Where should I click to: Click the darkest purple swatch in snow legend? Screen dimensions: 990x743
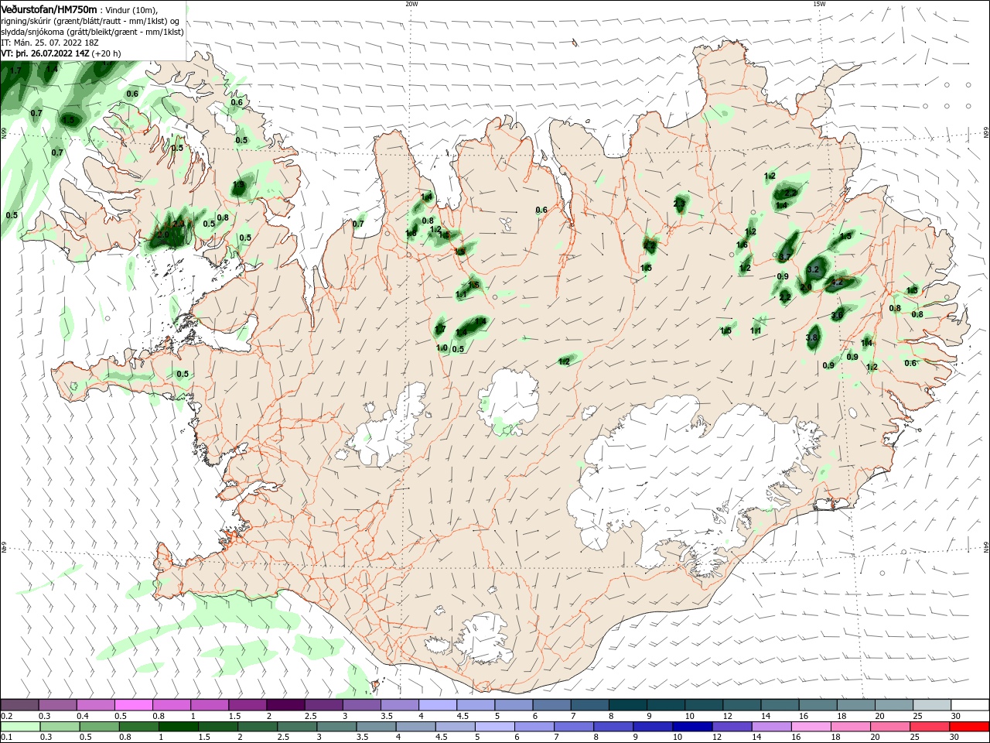(x=285, y=705)
